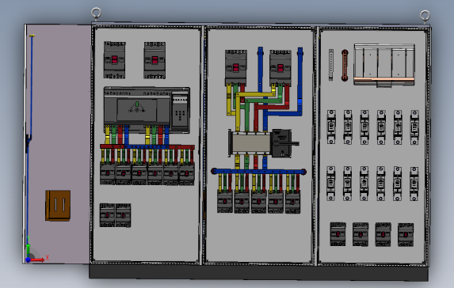
Task: Select the top-right breaker in the middle panel
Action: click(280, 68)
